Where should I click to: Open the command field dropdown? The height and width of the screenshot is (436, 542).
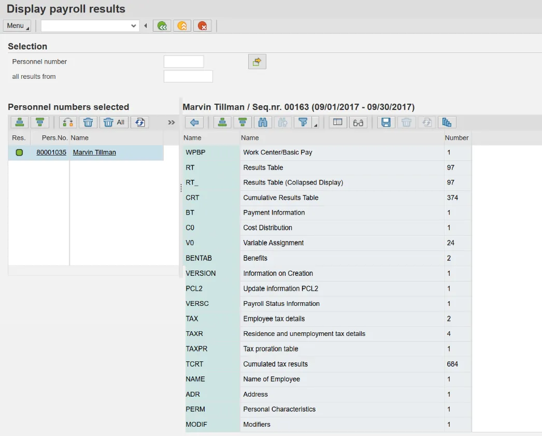click(134, 26)
